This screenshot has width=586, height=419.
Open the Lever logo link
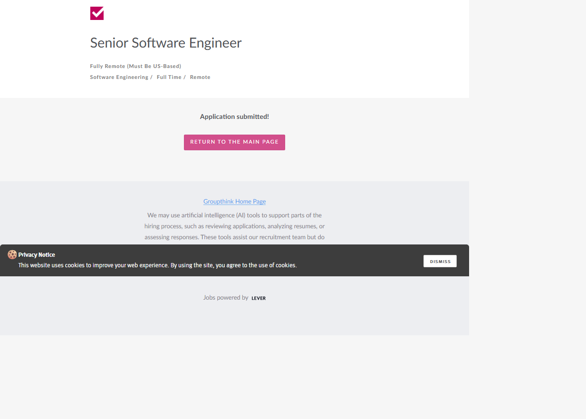(x=259, y=298)
